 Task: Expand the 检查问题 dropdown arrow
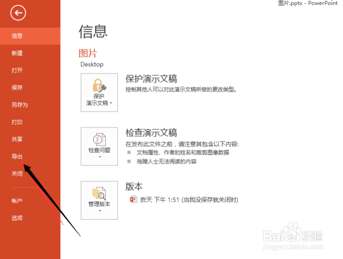coord(100,157)
